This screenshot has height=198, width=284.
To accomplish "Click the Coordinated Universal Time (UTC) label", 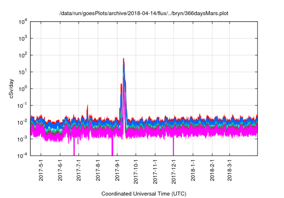I will click(x=144, y=194).
